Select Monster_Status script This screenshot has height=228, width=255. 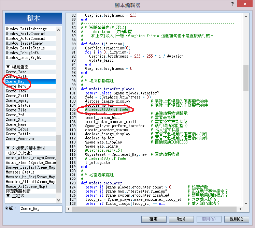pyautogui.click(x=31, y=172)
